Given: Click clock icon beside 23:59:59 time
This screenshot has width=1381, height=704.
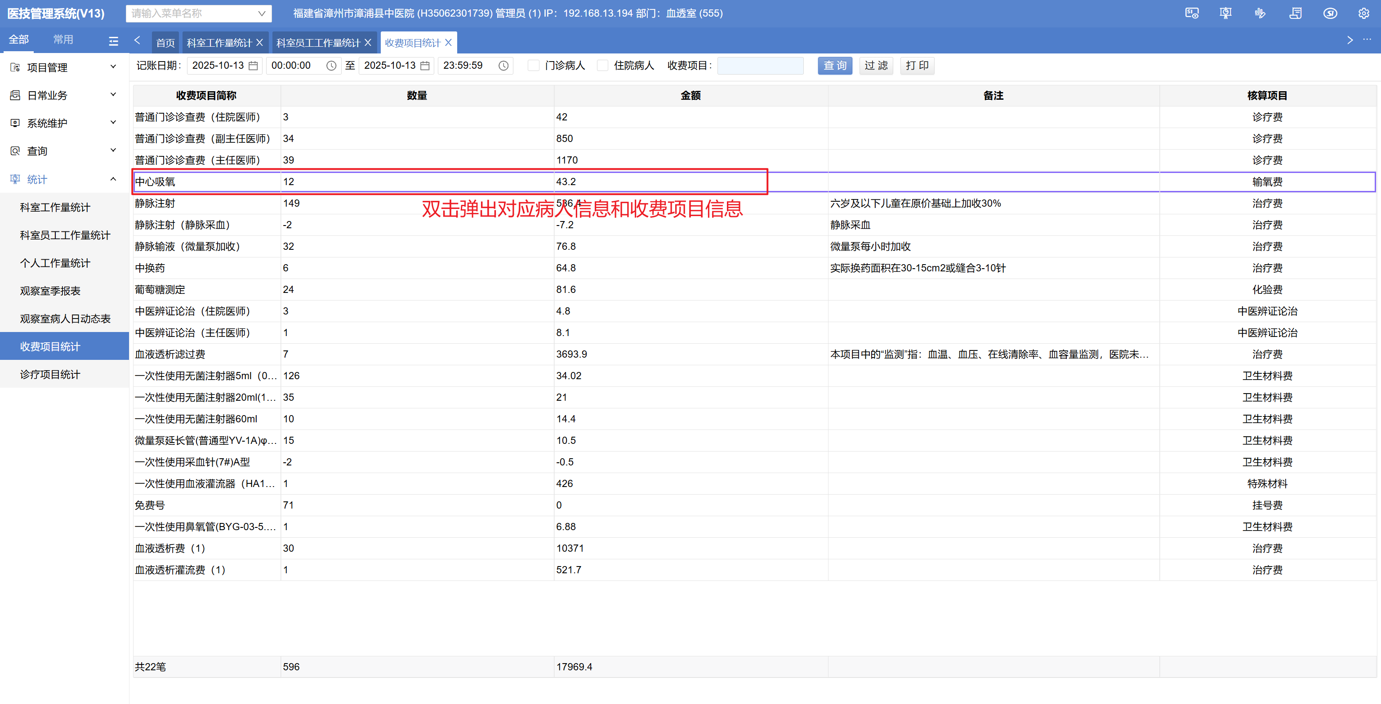Looking at the screenshot, I should click(x=503, y=65).
